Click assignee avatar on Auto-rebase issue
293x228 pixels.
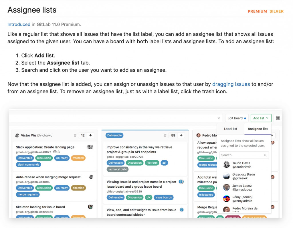(91, 177)
